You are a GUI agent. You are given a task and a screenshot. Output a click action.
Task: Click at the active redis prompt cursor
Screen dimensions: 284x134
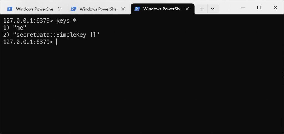click(57, 42)
